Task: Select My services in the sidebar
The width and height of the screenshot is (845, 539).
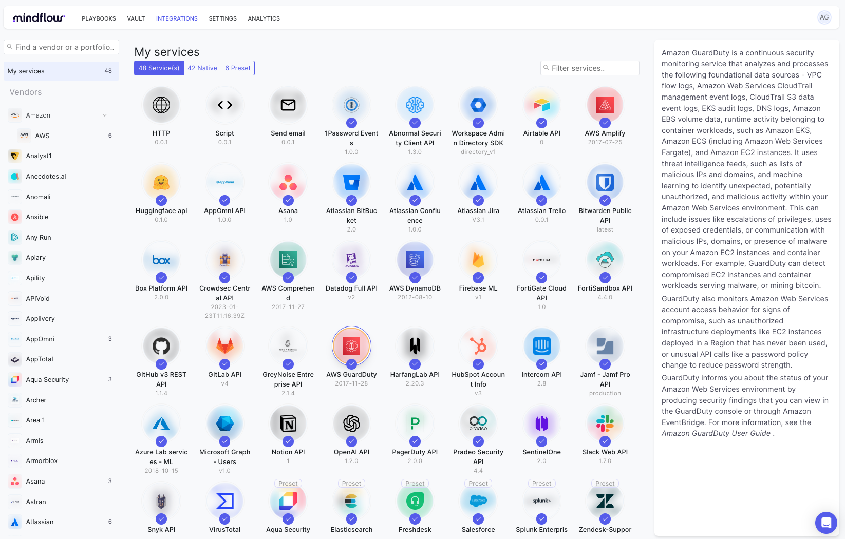Action: point(61,71)
